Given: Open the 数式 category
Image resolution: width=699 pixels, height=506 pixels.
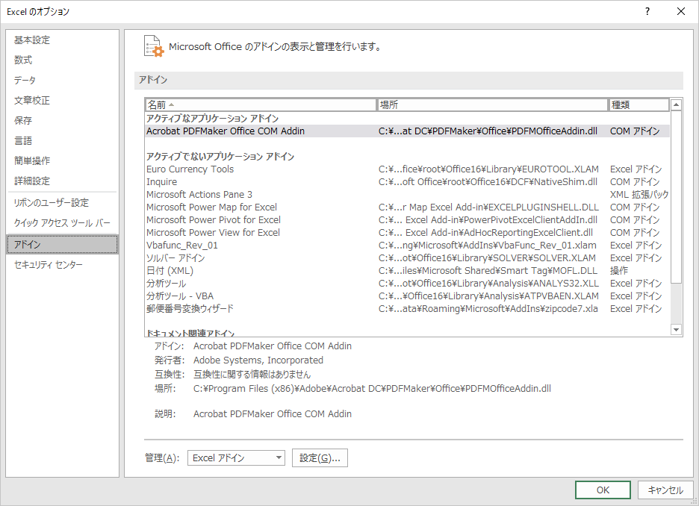Looking at the screenshot, I should pyautogui.click(x=63, y=60).
